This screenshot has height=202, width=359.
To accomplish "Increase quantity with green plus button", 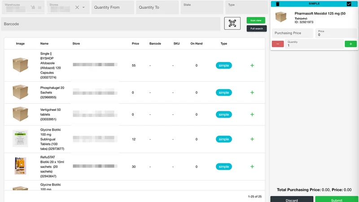I will click(350, 44).
